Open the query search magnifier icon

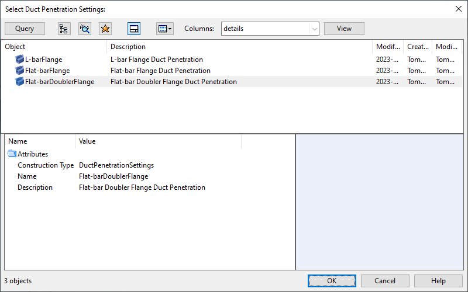click(85, 29)
